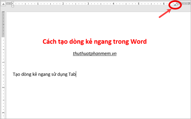191x119 pixels.
Task: Click the 6-inch mark on horizontal ruler
Action: [163, 4]
